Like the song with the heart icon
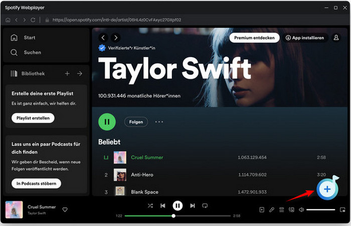This screenshot has width=351, height=226. click(65, 209)
